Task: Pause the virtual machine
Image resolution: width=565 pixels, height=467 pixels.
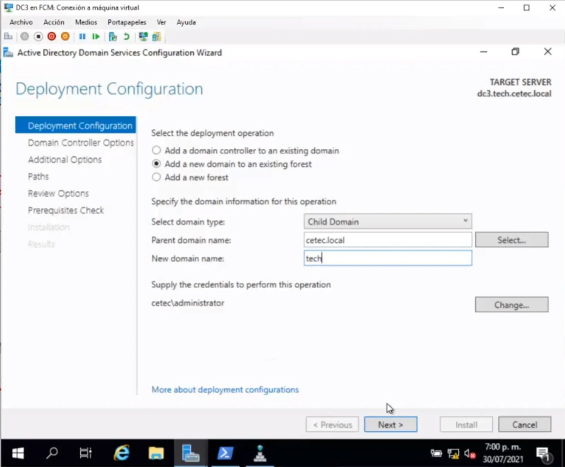Action: pyautogui.click(x=82, y=36)
